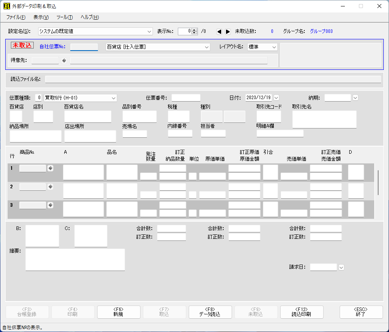This screenshot has height=332, width=389.
Task: Click the 担当者 input field
Action: [213, 134]
